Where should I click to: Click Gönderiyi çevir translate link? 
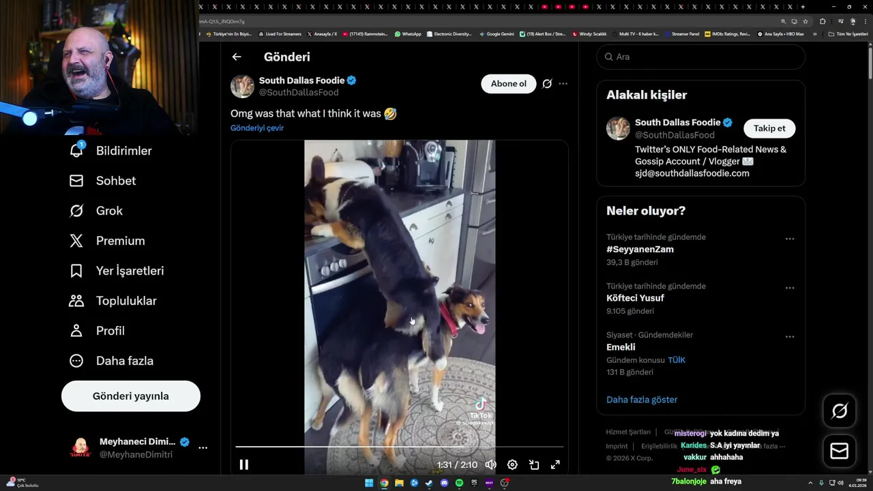point(257,128)
